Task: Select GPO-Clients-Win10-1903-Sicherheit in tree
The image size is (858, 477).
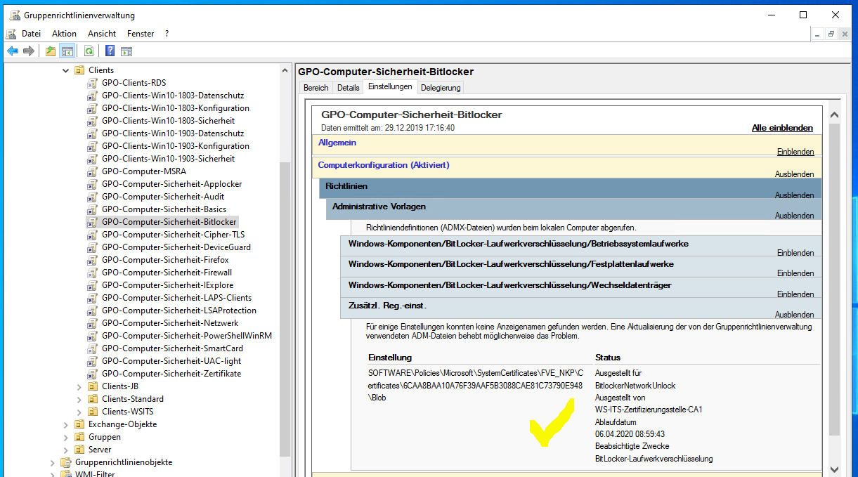Action: [x=169, y=159]
